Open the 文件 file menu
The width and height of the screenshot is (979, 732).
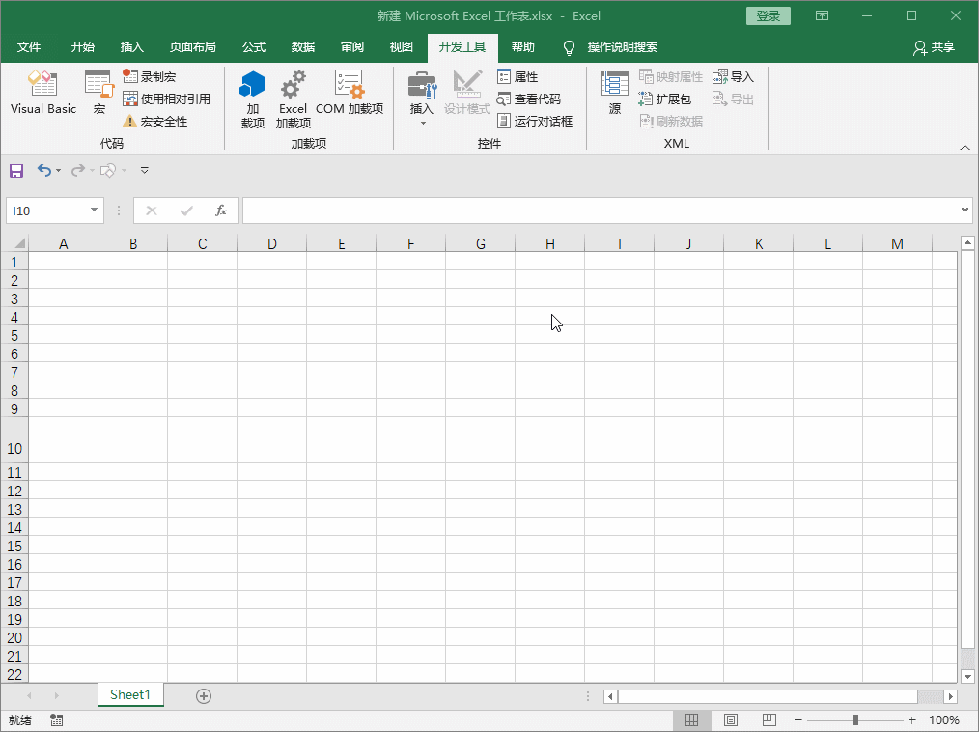click(x=29, y=47)
